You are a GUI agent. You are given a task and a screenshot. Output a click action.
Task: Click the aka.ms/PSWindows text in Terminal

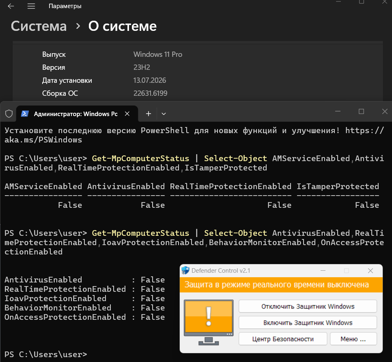pyautogui.click(x=43, y=140)
